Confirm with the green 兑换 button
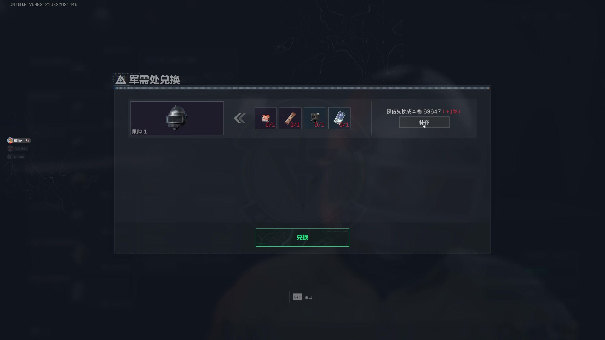This screenshot has width=605, height=340. coord(302,237)
